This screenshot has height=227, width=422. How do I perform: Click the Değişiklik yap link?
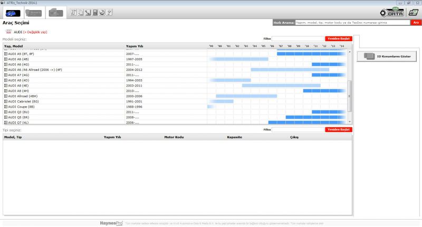(35, 32)
